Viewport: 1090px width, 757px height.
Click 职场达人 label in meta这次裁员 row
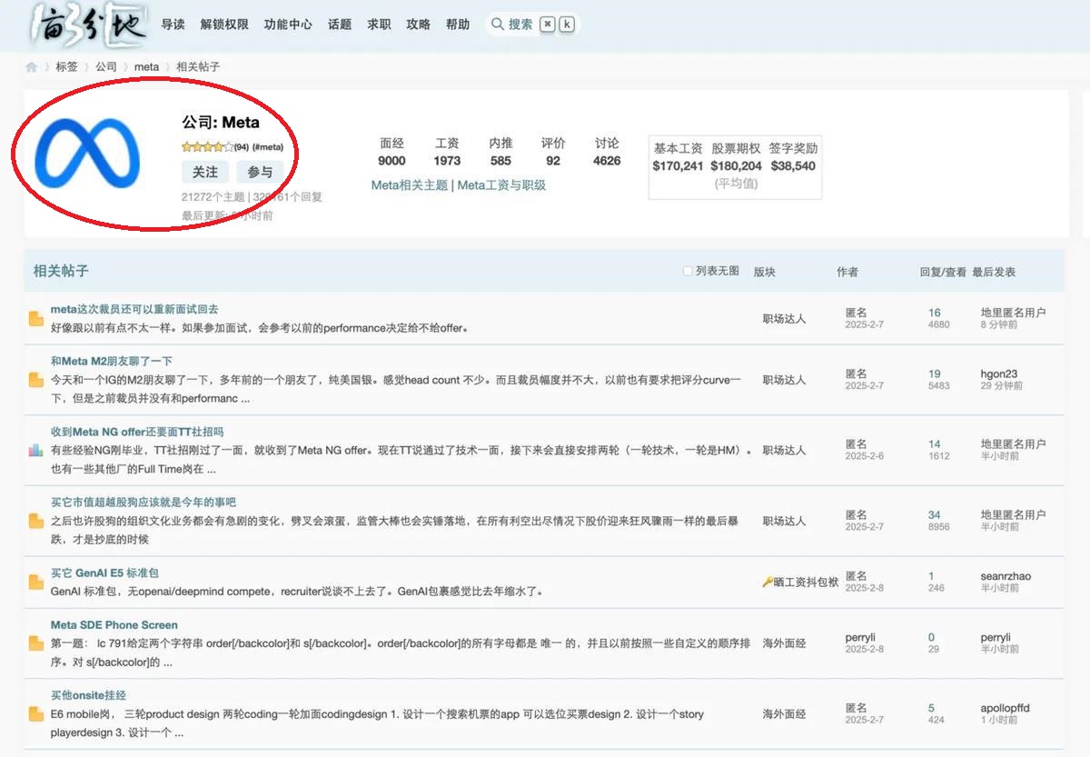pos(784,319)
